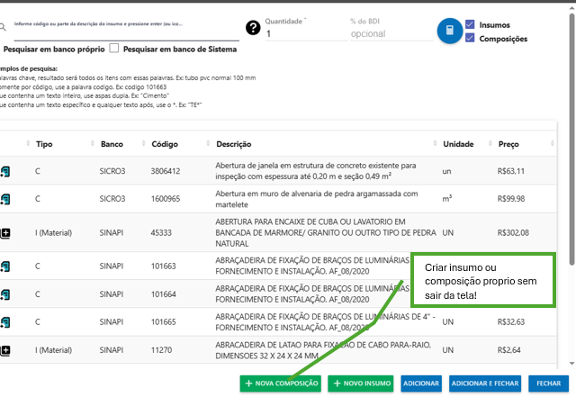
Task: Select code cell 11270
Action: pyautogui.click(x=161, y=350)
